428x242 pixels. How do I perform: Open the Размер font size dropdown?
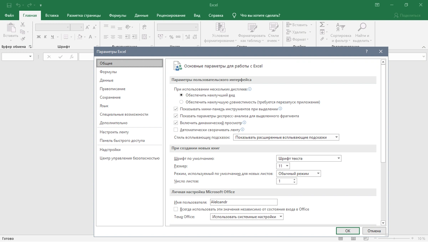point(283,166)
